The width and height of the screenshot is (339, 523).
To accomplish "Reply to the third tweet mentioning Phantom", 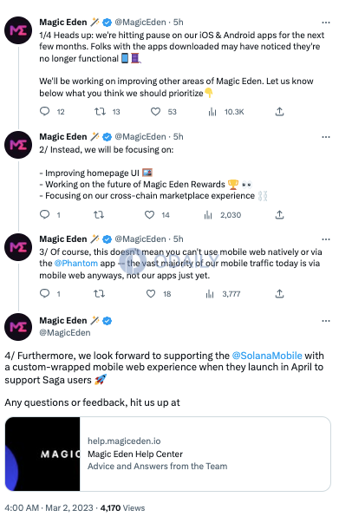I will click(45, 293).
